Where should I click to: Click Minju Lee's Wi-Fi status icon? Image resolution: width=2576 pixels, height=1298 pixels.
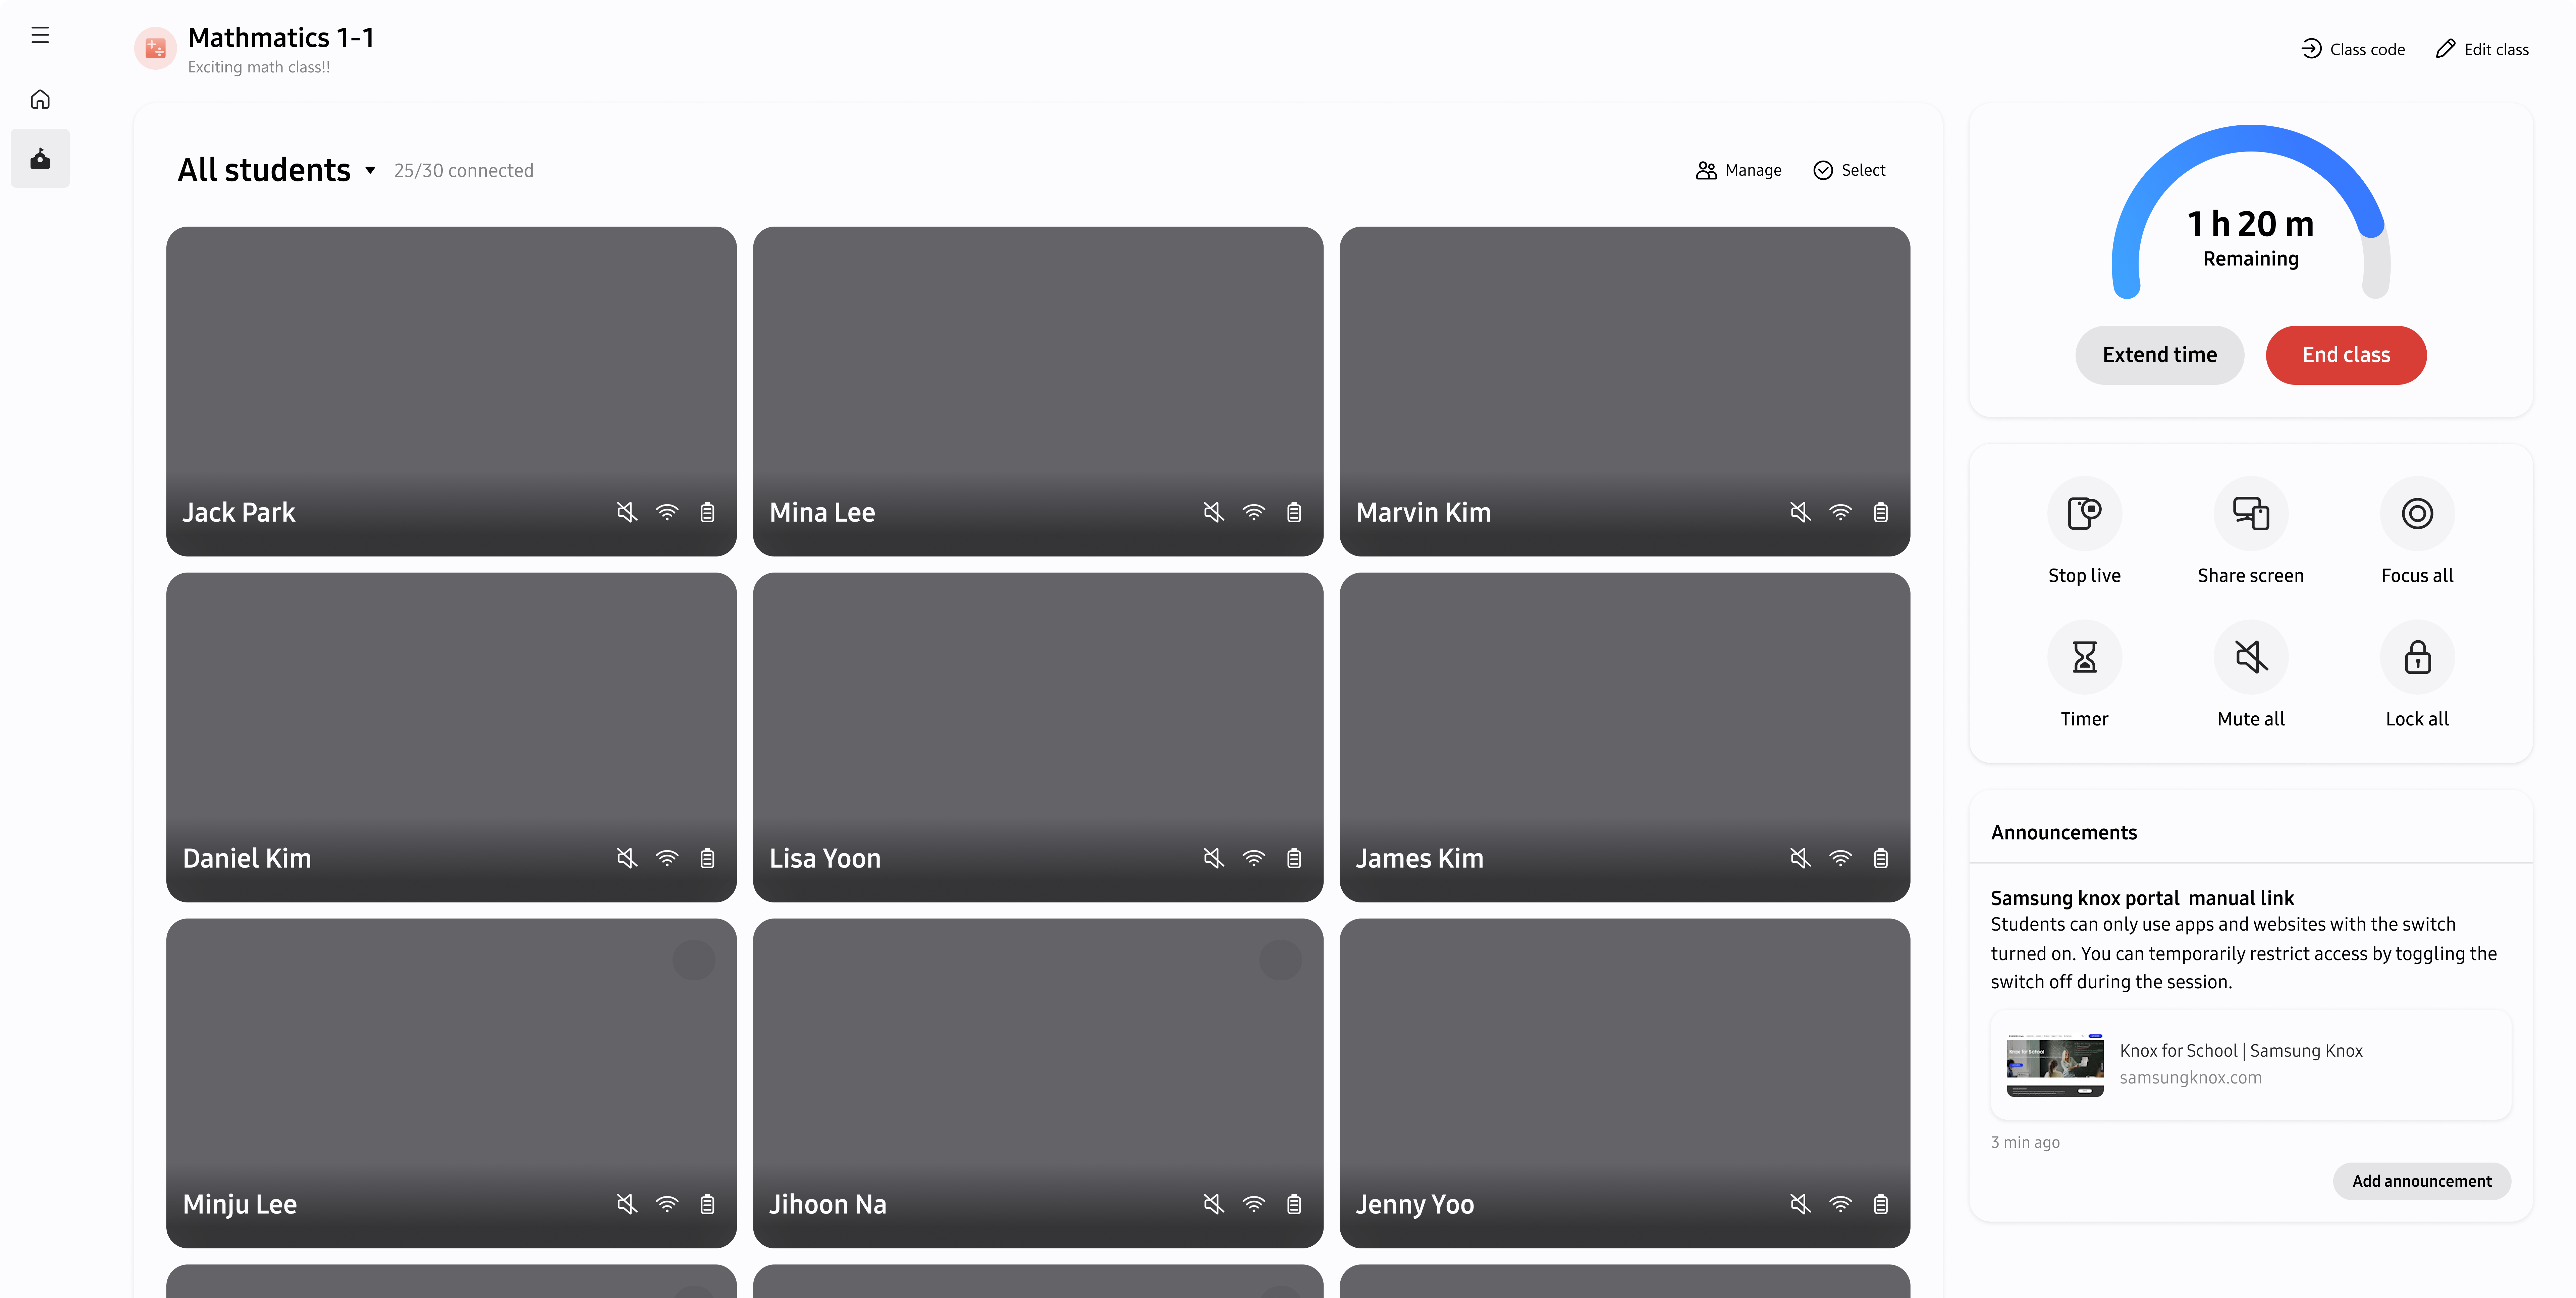point(667,1204)
